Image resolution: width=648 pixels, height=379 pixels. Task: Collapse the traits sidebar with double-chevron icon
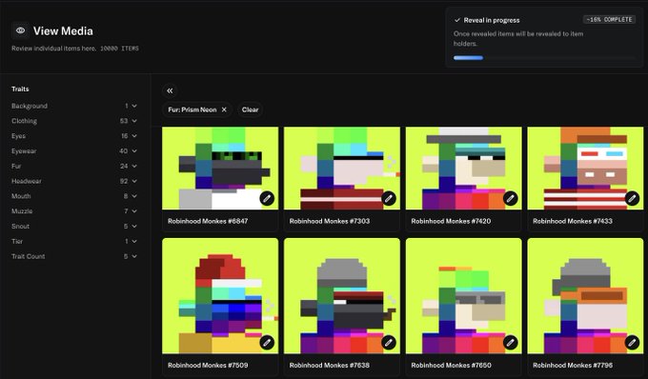point(170,90)
